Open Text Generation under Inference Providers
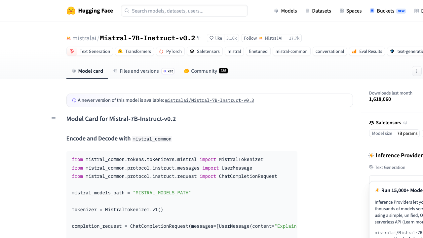 tap(387, 168)
